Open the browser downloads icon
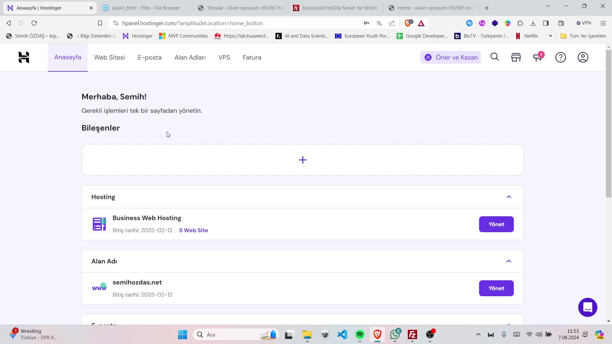Image resolution: width=612 pixels, height=344 pixels. tap(533, 23)
